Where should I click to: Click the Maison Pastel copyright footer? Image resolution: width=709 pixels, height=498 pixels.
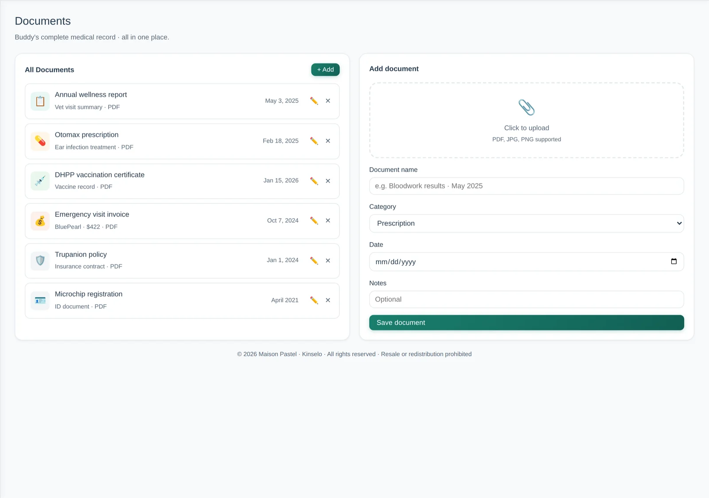(x=354, y=354)
